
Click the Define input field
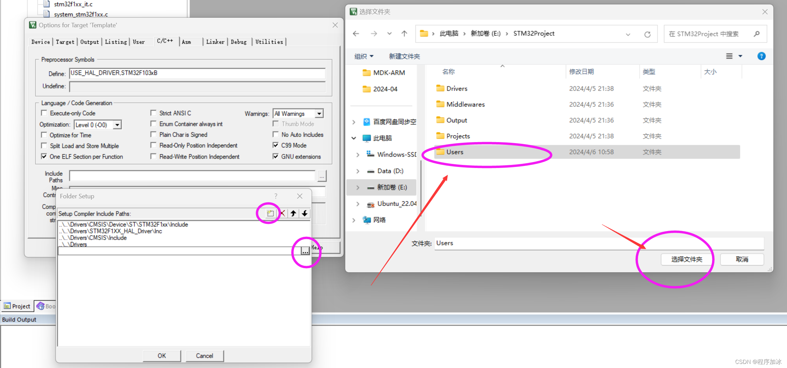coord(197,73)
